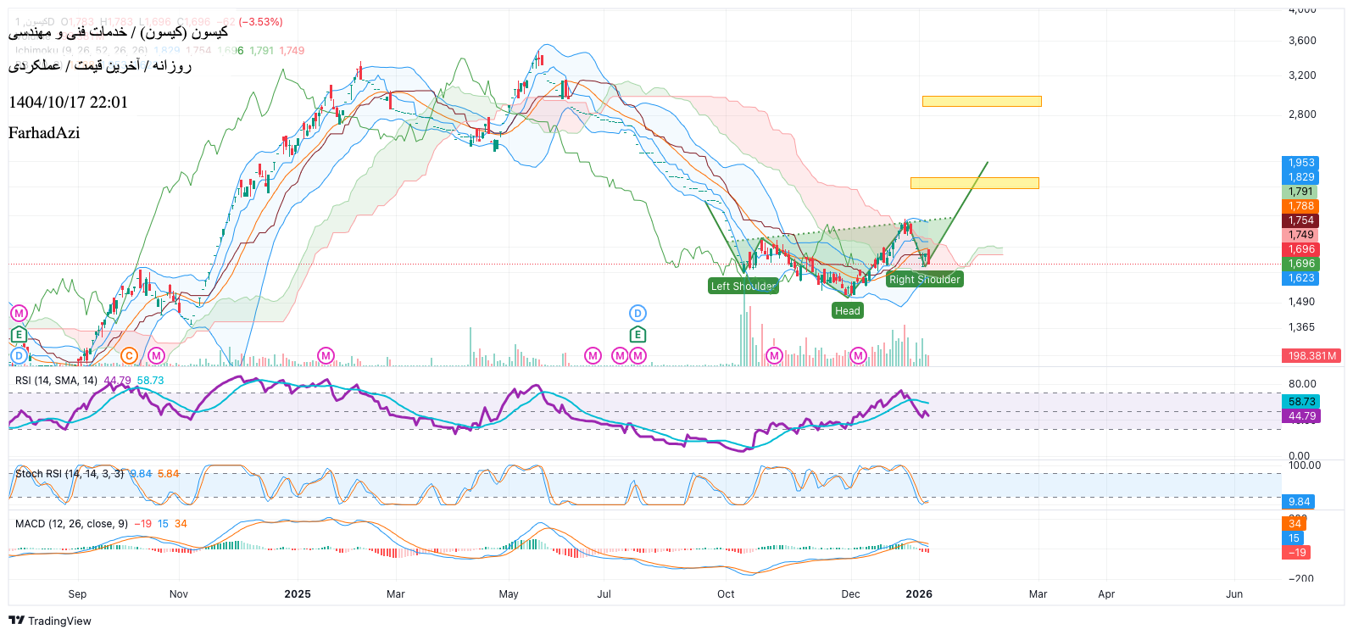Click the M marker below the Head label
Viewport: 1353px width, 635px height.
tap(858, 356)
